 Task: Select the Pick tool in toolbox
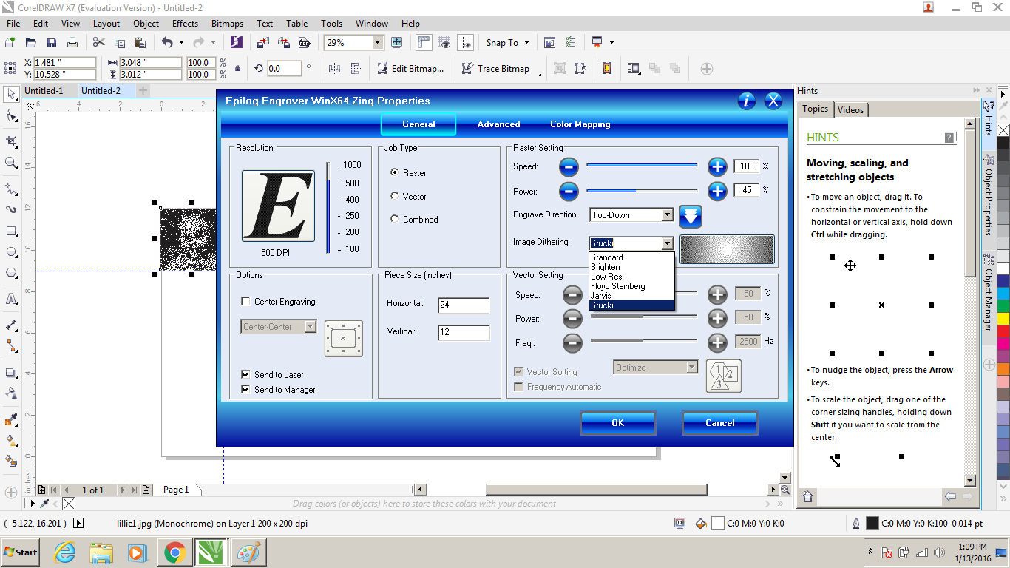click(x=11, y=94)
